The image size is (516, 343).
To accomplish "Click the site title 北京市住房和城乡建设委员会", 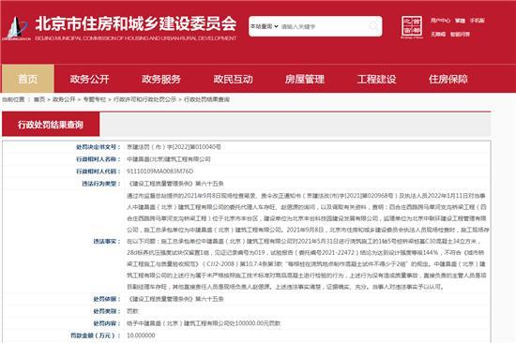I will pyautogui.click(x=136, y=23).
